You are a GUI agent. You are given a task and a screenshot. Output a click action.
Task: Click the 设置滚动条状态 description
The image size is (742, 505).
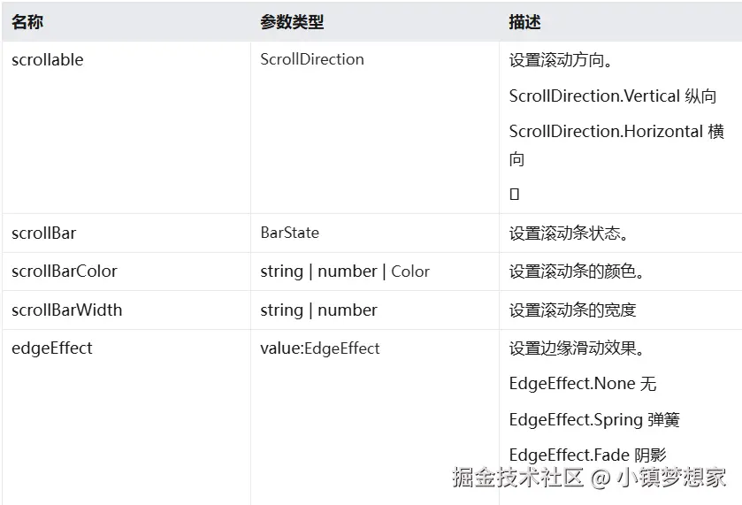(x=569, y=233)
